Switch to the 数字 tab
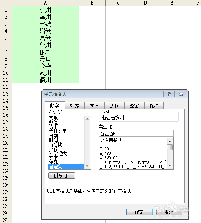Screen dimensions: 201x223 (55, 105)
